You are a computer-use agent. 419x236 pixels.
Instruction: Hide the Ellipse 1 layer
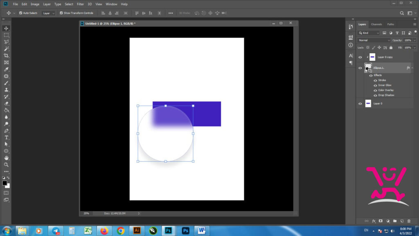pyautogui.click(x=360, y=68)
